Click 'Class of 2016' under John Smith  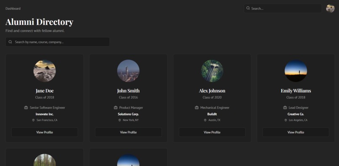pos(128,97)
